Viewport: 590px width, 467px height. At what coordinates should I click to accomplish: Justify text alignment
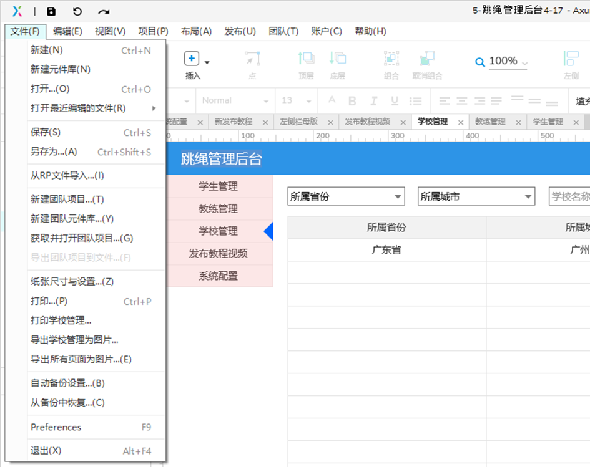pos(496,100)
